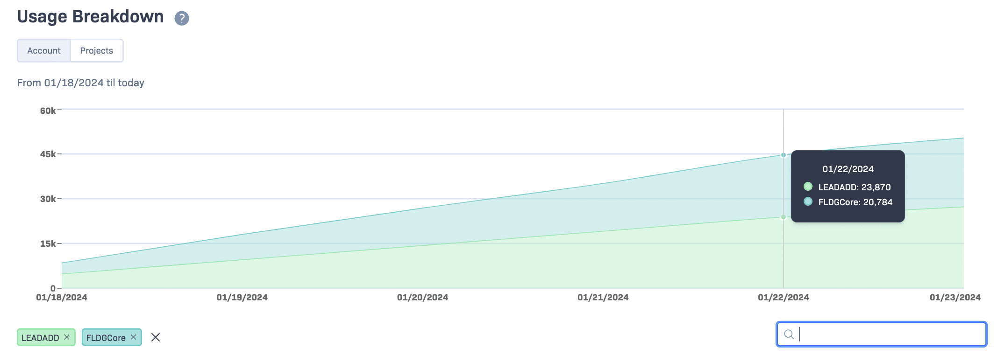Click the green LEADADD dot in tooltip
Viewport: 998px width, 361px height.
point(808,187)
